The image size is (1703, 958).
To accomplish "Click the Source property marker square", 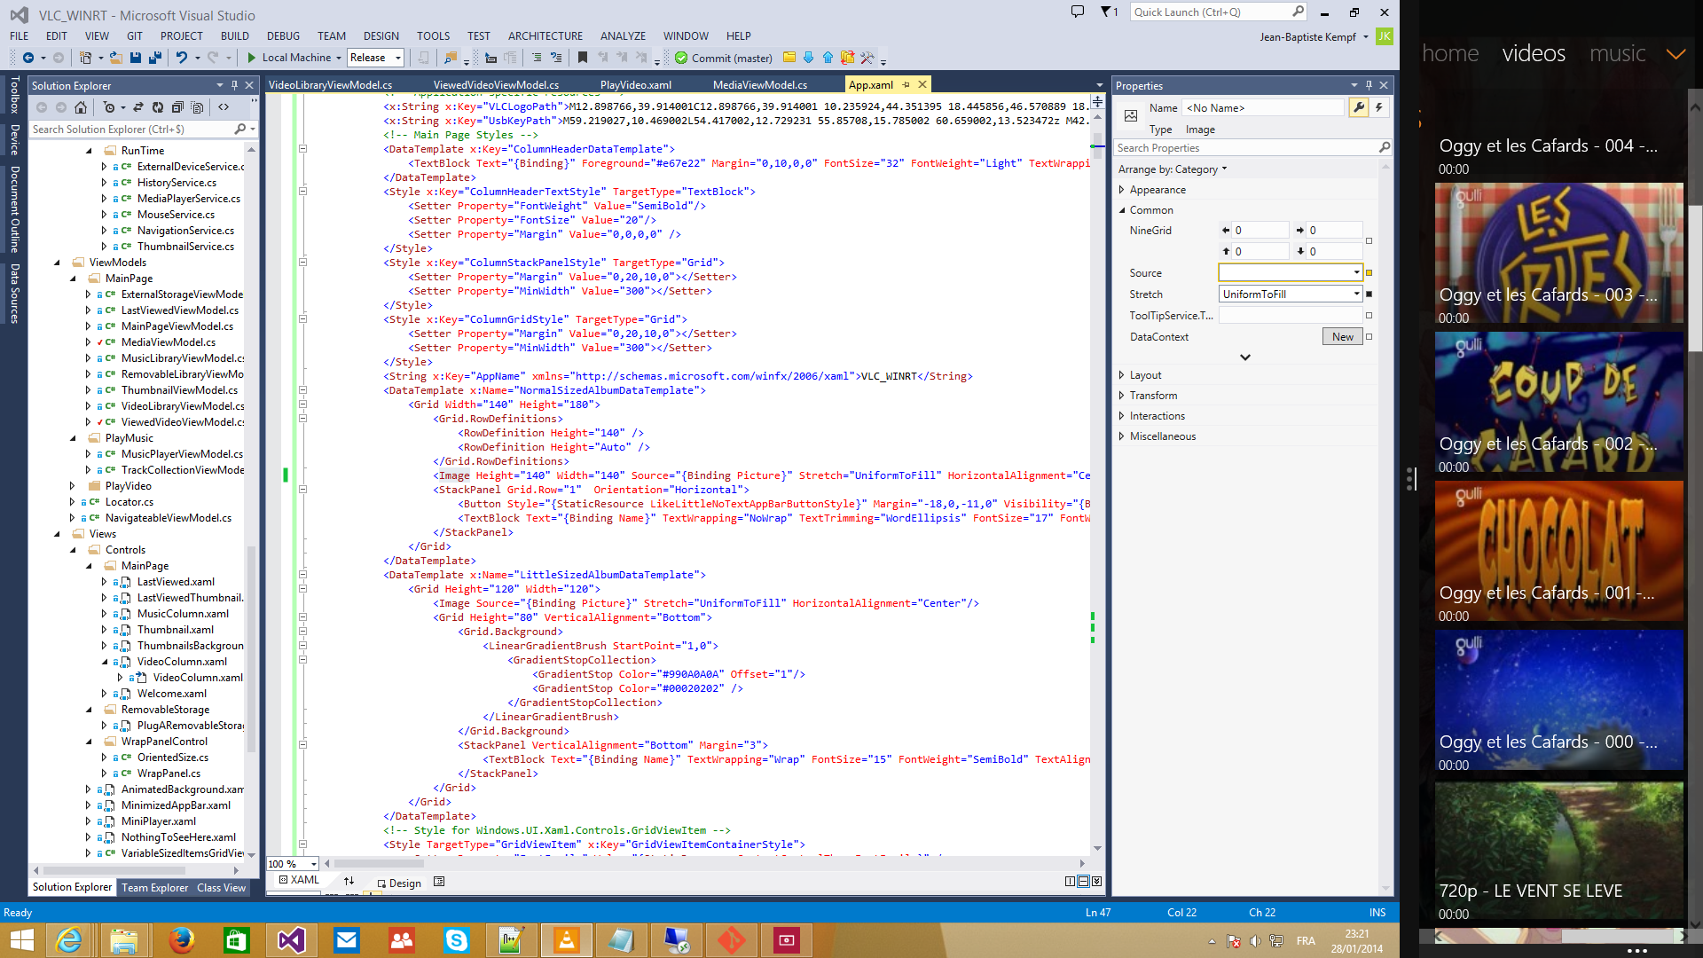I will tap(1369, 273).
